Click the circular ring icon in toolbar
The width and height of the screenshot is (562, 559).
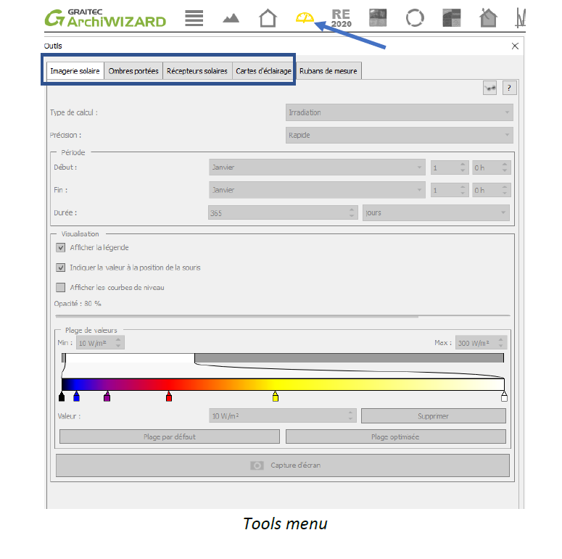pyautogui.click(x=415, y=18)
